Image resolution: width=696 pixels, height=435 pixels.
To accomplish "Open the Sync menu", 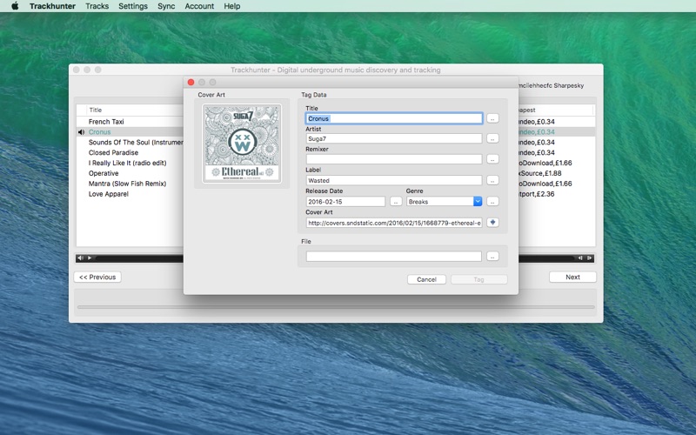I will (x=166, y=6).
